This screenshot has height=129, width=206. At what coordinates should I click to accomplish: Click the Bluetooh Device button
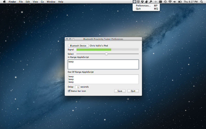click(x=78, y=46)
